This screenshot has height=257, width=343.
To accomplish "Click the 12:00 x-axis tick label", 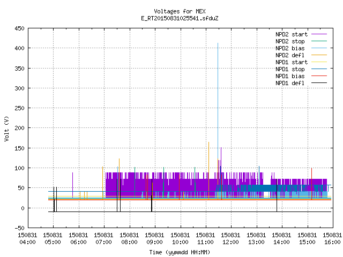I will click(x=230, y=242).
